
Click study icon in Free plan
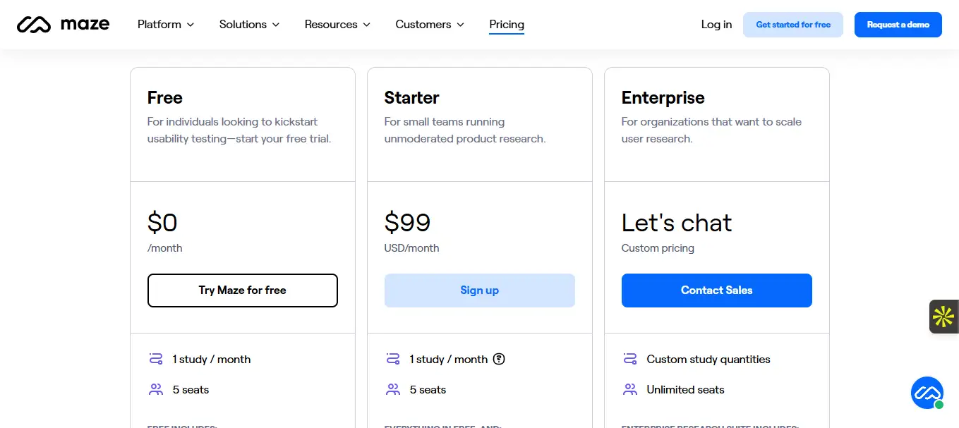(x=156, y=359)
